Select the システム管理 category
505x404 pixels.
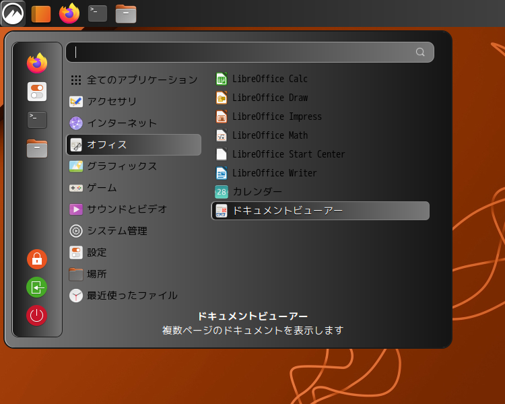(x=134, y=231)
